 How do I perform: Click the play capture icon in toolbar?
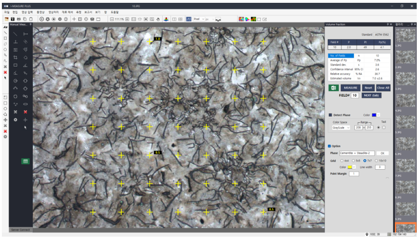42,19
